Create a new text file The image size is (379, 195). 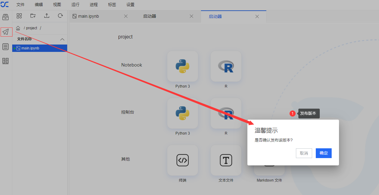tap(226, 160)
